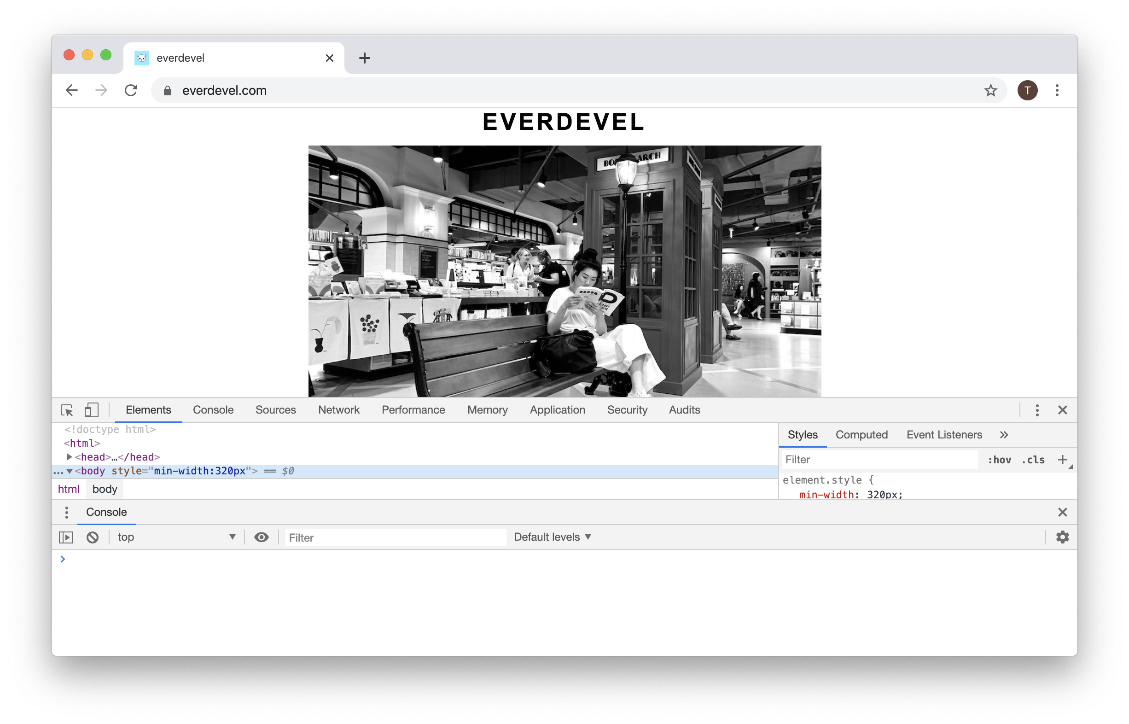
Task: Click the EVERDEVEL site heading
Action: tap(564, 122)
